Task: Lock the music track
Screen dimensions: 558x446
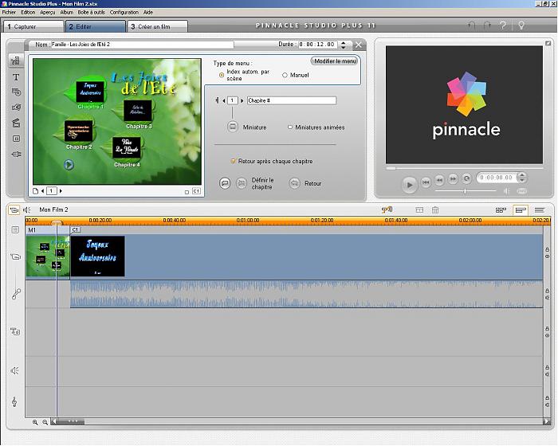Action: click(548, 397)
